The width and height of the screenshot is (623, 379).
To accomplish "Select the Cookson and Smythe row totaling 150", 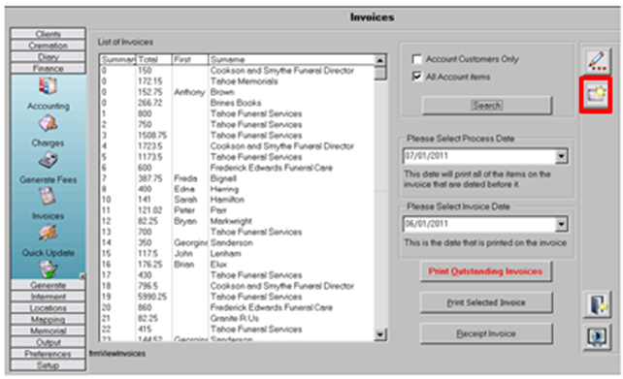I will [237, 71].
